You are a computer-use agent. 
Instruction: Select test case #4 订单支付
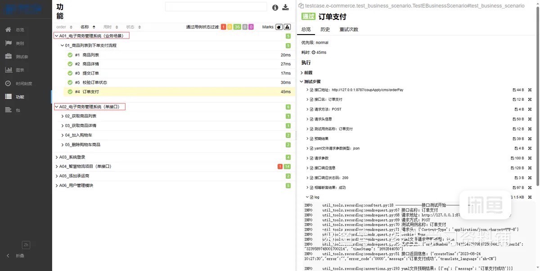(x=178, y=92)
